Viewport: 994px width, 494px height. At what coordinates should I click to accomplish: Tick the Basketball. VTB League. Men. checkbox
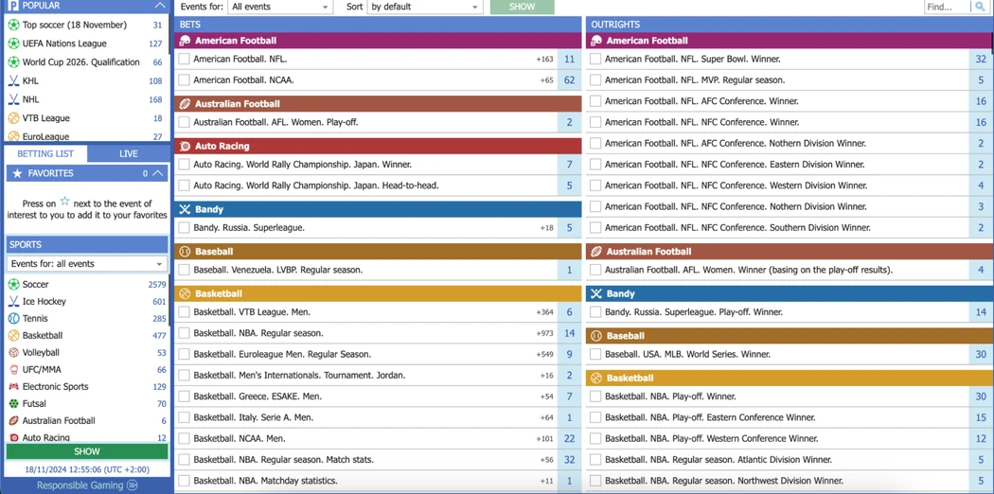coord(184,311)
